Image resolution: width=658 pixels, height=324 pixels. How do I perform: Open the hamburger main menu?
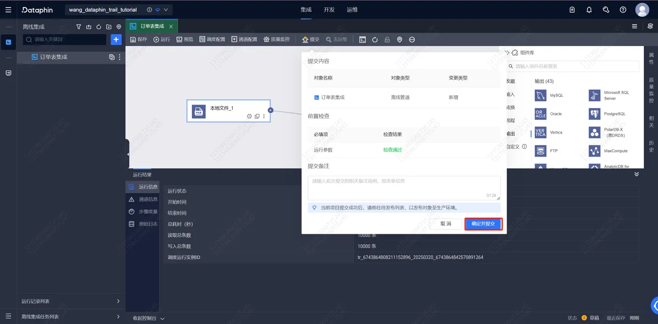pyautogui.click(x=8, y=9)
